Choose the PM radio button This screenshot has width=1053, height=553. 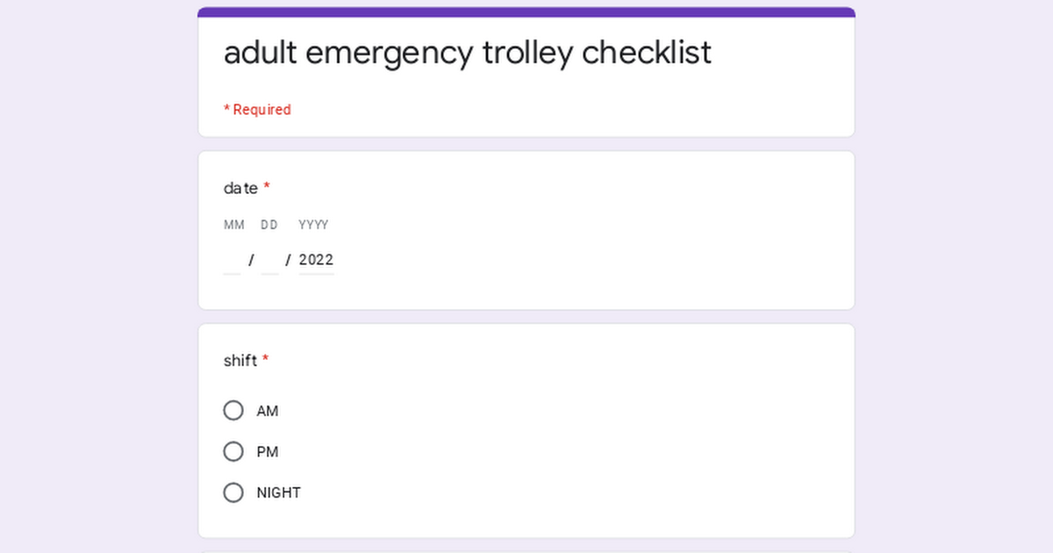(233, 452)
